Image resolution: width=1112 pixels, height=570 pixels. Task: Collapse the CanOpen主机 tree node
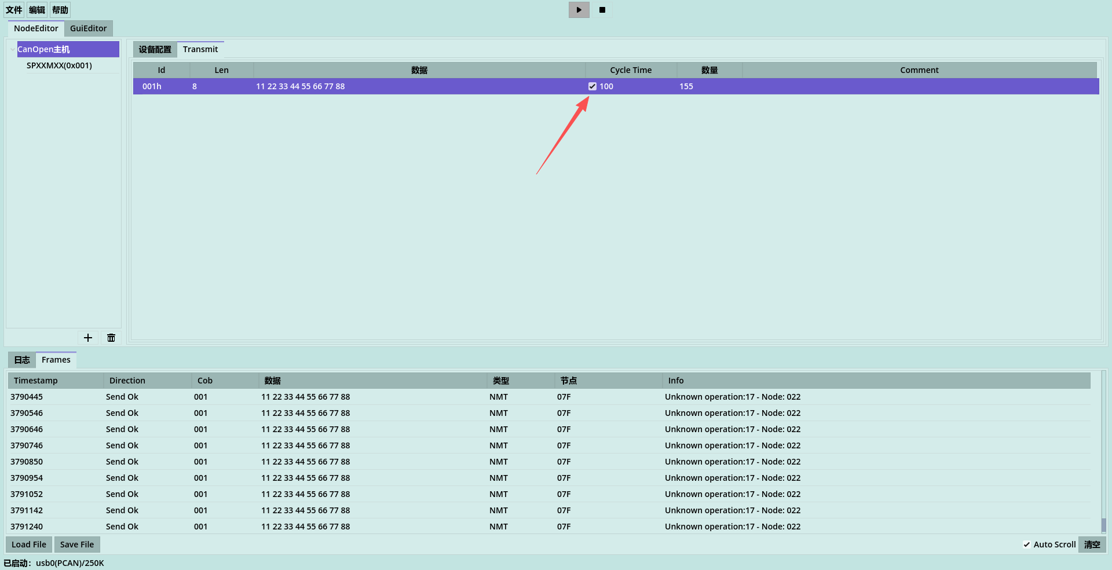coord(12,50)
